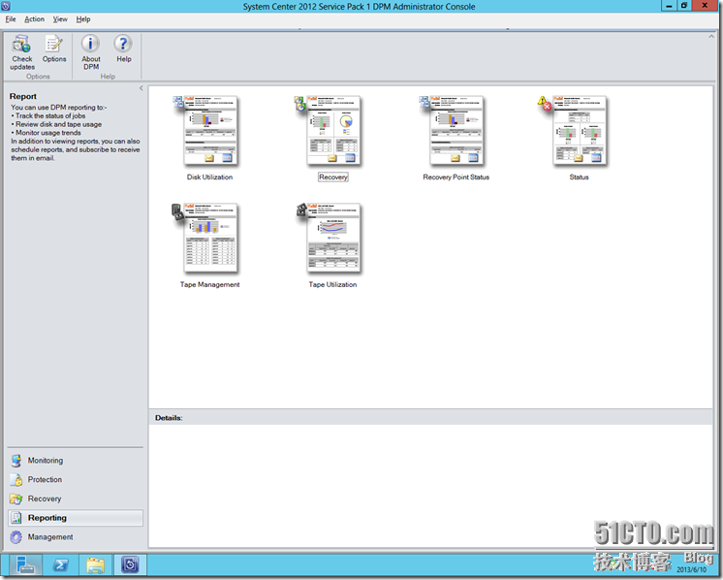Screen dimensions: 723x580
Task: Open the View menu
Action: [x=60, y=19]
